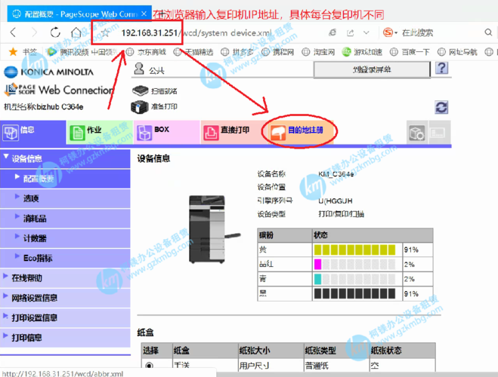Switch to the BOX tab

(x=167, y=132)
